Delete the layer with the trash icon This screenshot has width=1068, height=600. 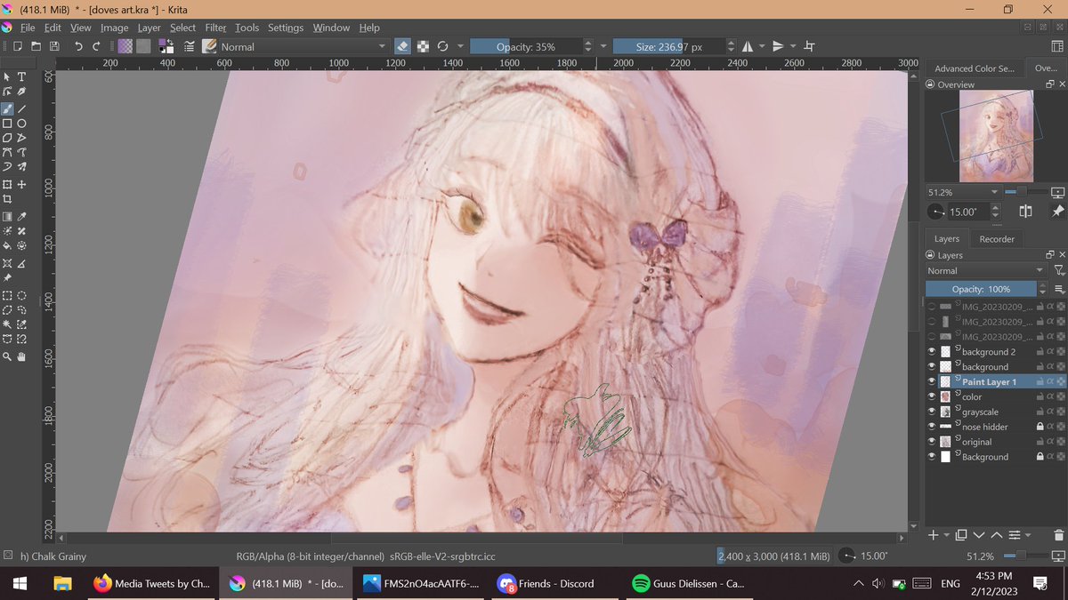click(1058, 535)
